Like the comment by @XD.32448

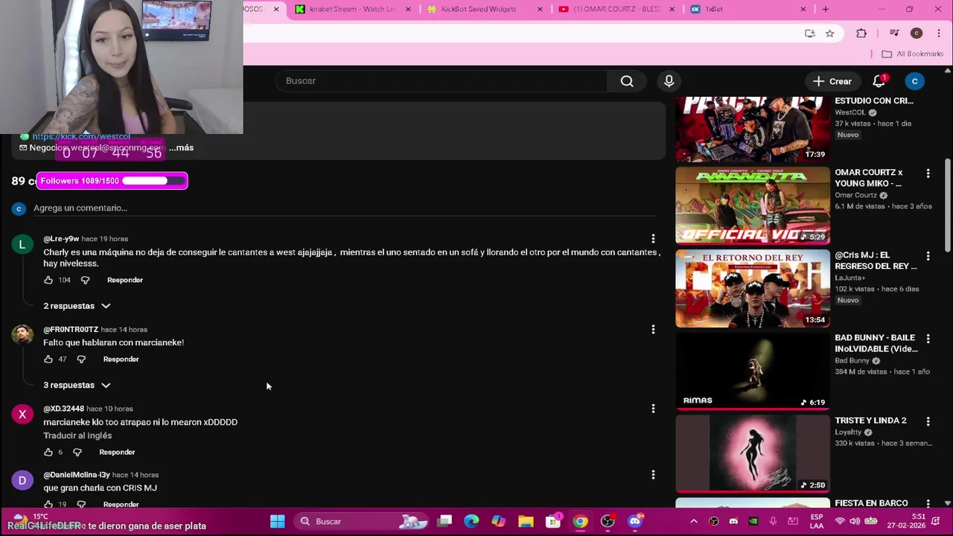click(x=48, y=452)
